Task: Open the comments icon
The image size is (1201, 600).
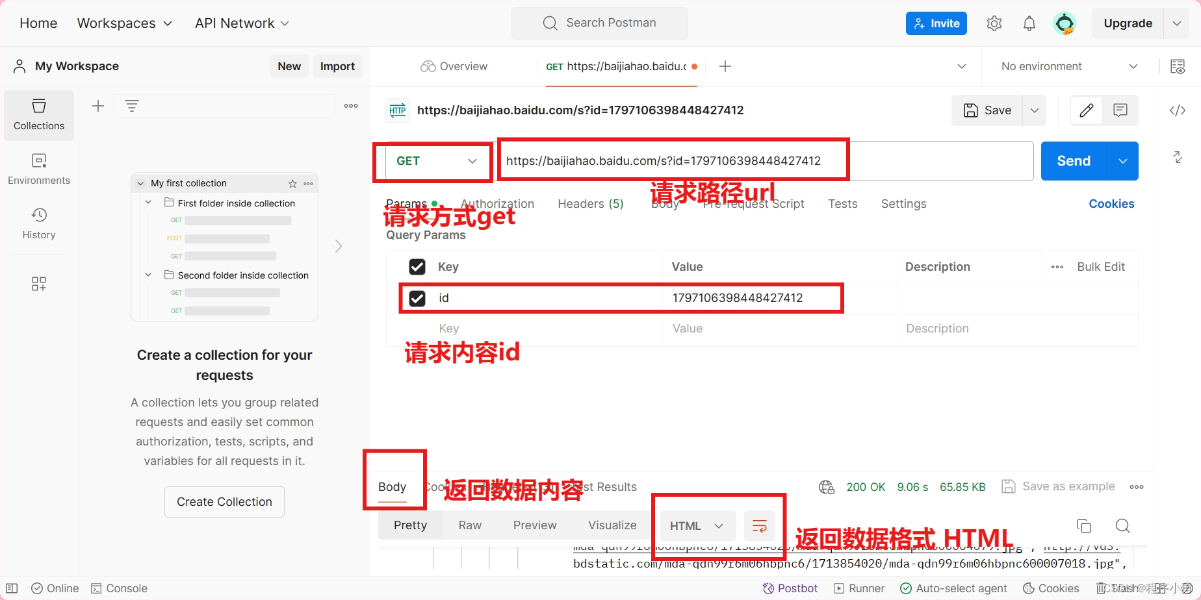Action: pos(1120,110)
